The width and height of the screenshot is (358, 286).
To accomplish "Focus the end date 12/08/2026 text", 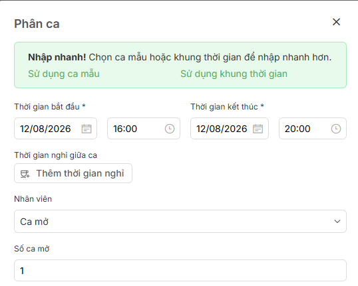I will [x=222, y=129].
